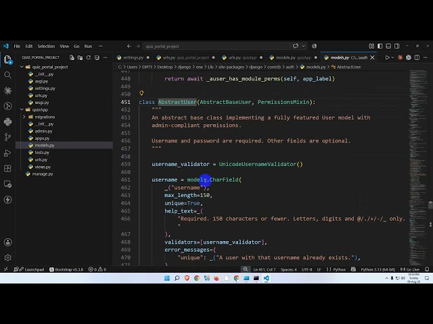This screenshot has height=324, width=433.
Task: Click Bootstrap v5.3.8 status item
Action: (66, 269)
